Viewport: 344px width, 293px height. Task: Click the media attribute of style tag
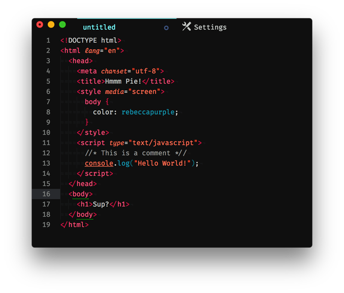point(114,92)
